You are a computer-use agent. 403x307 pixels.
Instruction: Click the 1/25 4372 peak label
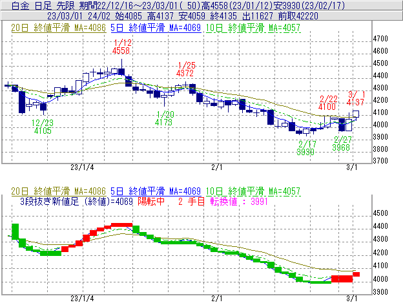click(186, 69)
